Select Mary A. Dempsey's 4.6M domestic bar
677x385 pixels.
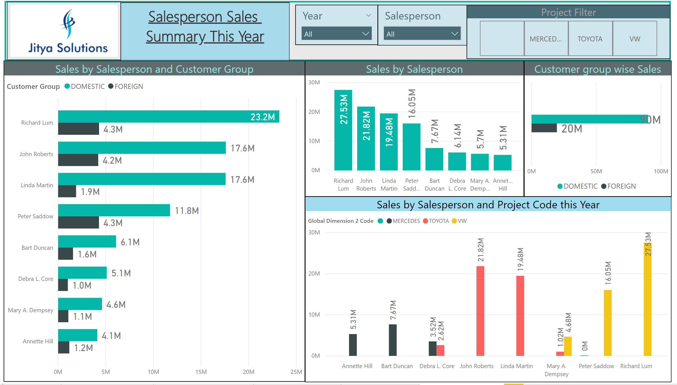80,304
